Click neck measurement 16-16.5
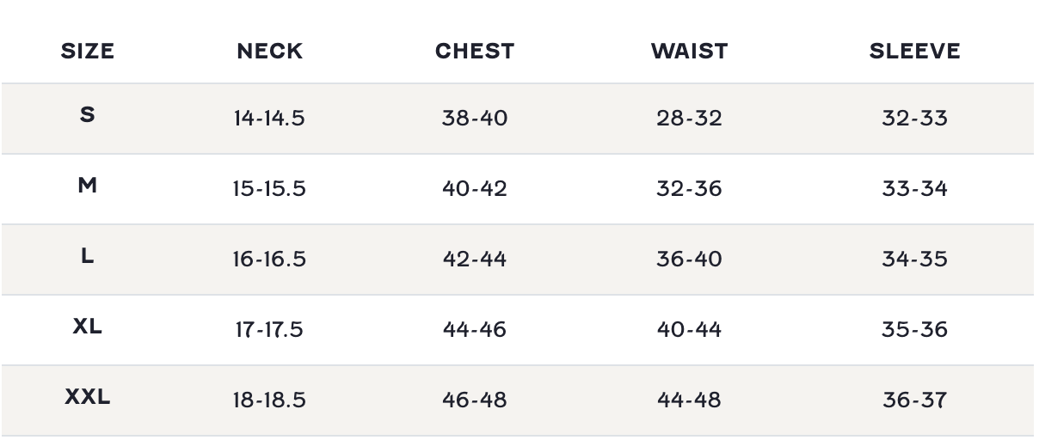 coord(269,260)
